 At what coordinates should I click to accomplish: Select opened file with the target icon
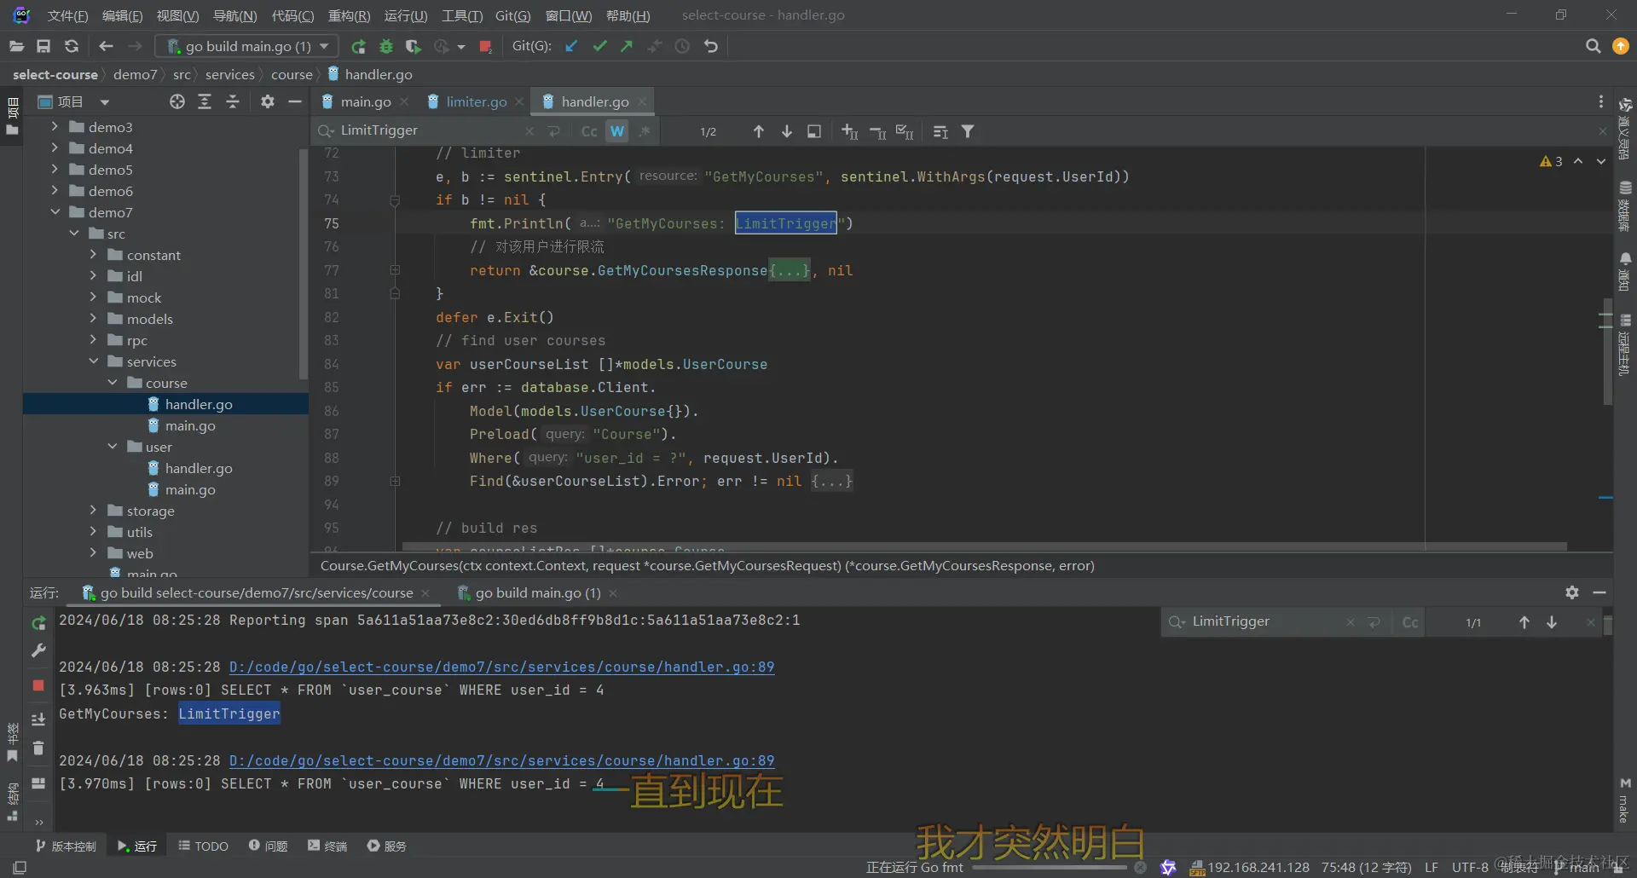(x=177, y=102)
